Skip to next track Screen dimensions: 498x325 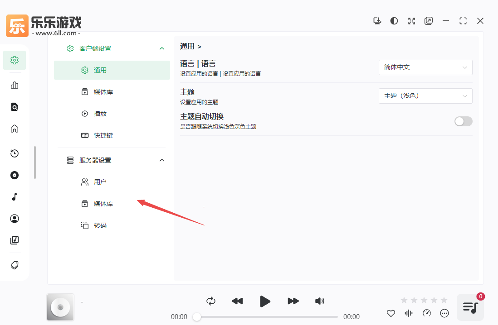pos(293,301)
